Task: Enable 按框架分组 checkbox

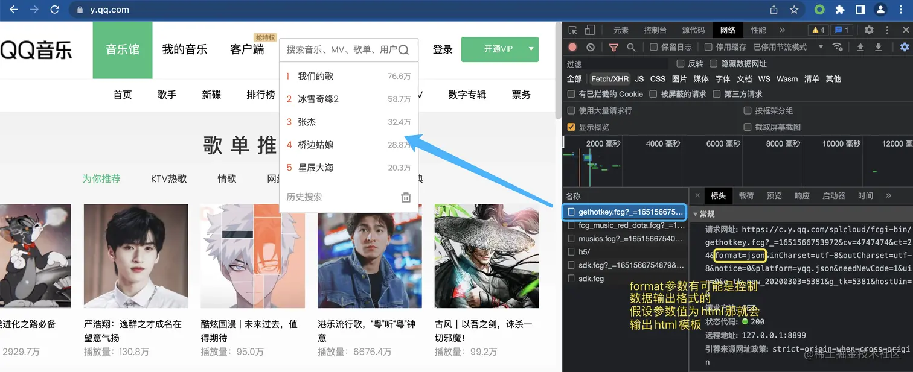Action: pos(748,110)
